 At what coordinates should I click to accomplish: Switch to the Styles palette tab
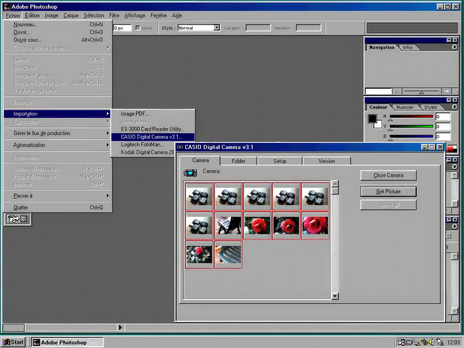point(430,107)
